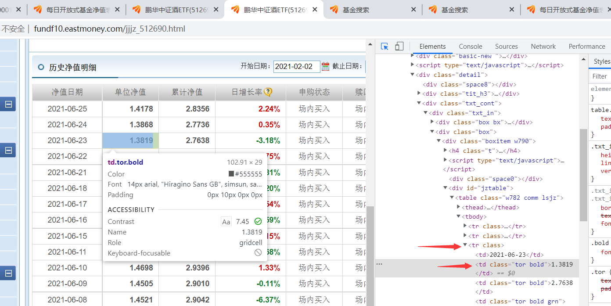Viewport: 611px width, 306px height.
Task: Click the favicon of the active 鹏华中证酒ETF tab
Action: 236,10
